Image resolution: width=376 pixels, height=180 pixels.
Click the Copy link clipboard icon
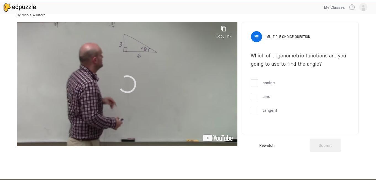tap(224, 29)
